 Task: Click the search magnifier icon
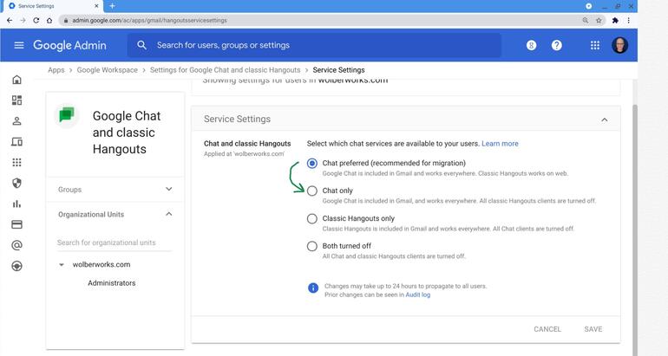(x=142, y=45)
